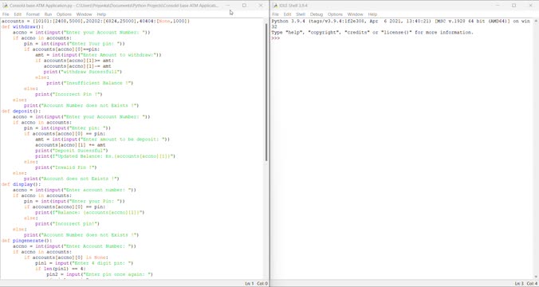Open the IDLE Shell Options menu
The image size is (539, 287).
click(335, 14)
